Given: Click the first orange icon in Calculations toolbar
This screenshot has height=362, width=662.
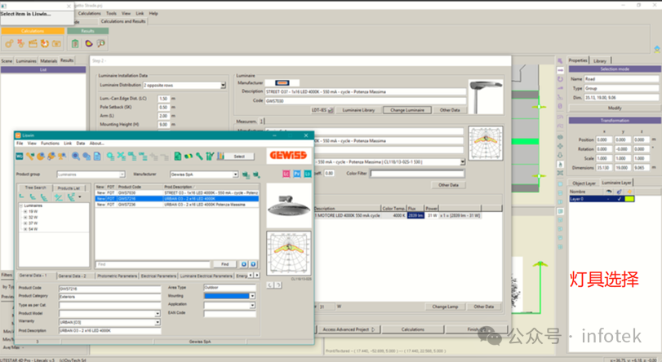Looking at the screenshot, I should [x=9, y=43].
